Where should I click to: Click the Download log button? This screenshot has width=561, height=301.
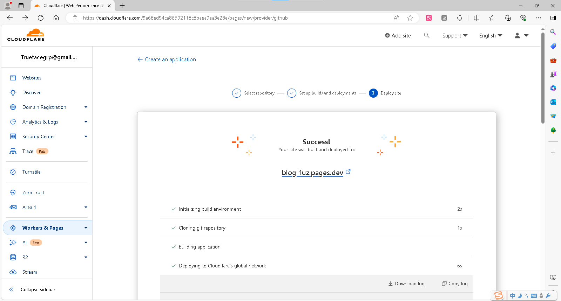(x=406, y=283)
